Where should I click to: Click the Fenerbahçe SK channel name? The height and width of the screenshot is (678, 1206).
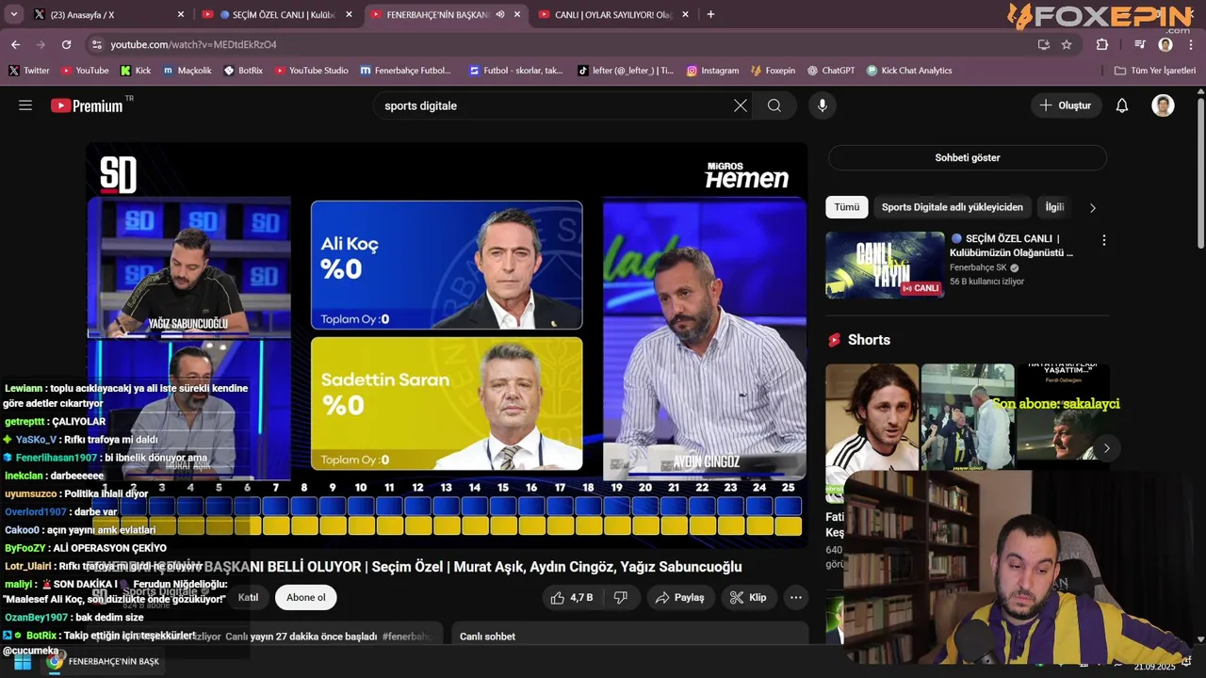coord(980,267)
